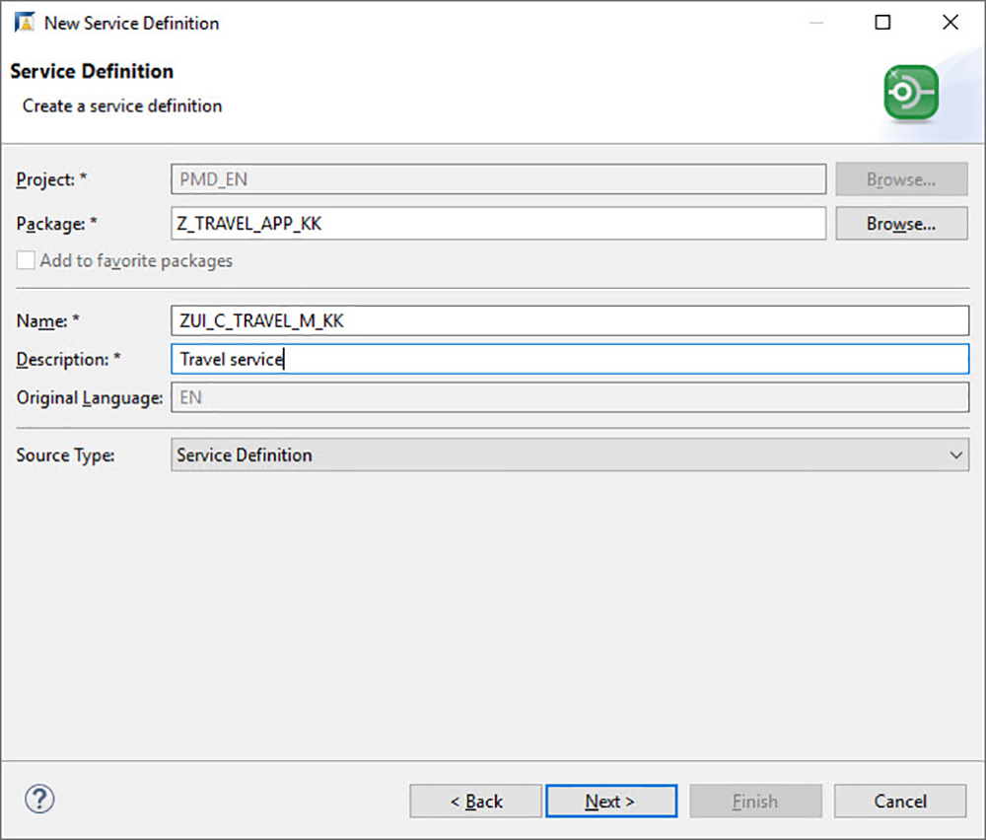986x840 pixels.
Task: Enable the Add to favorite packages checkbox
Action: (25, 260)
